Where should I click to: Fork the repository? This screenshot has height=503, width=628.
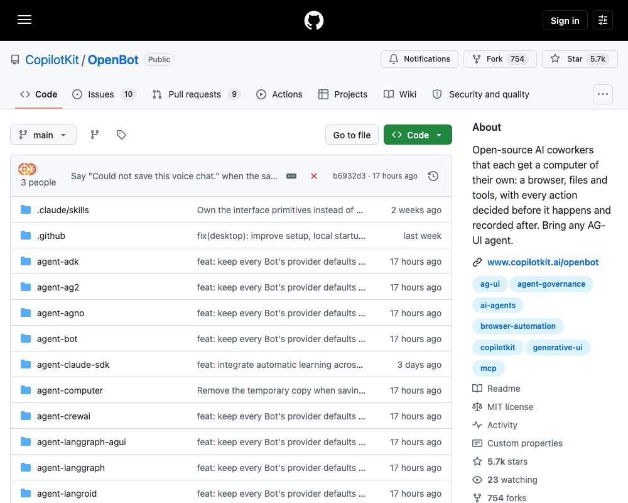(x=500, y=59)
